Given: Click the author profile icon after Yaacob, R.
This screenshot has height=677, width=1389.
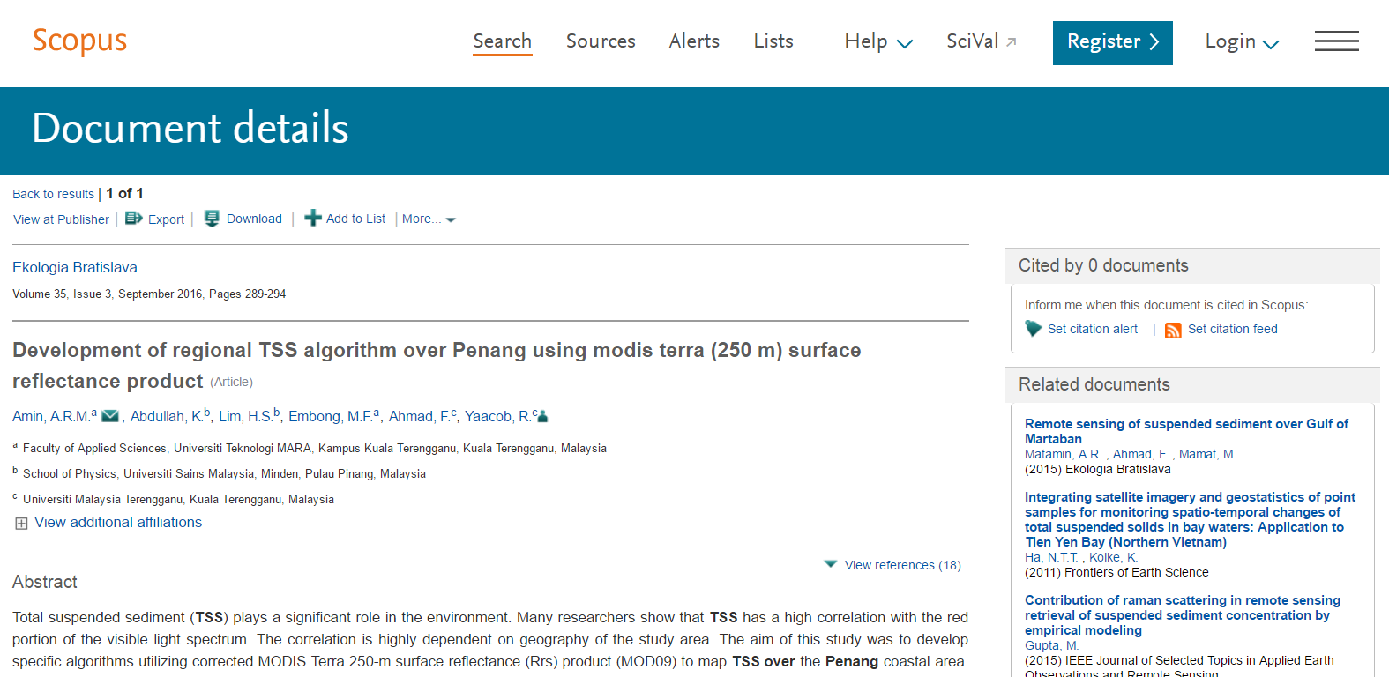Looking at the screenshot, I should click(543, 416).
